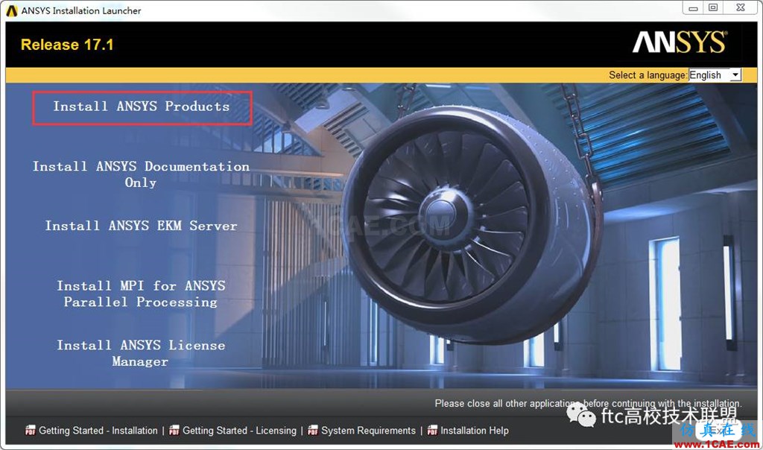763x450 pixels.
Task: Select Install ANSYS EKM Server
Action: pyautogui.click(x=141, y=226)
